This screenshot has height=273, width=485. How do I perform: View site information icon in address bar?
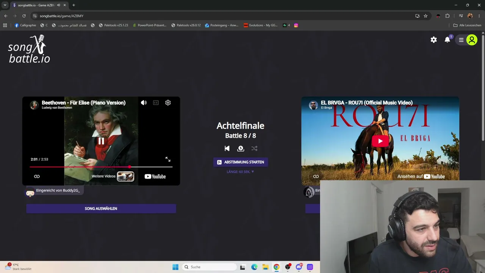[35, 16]
